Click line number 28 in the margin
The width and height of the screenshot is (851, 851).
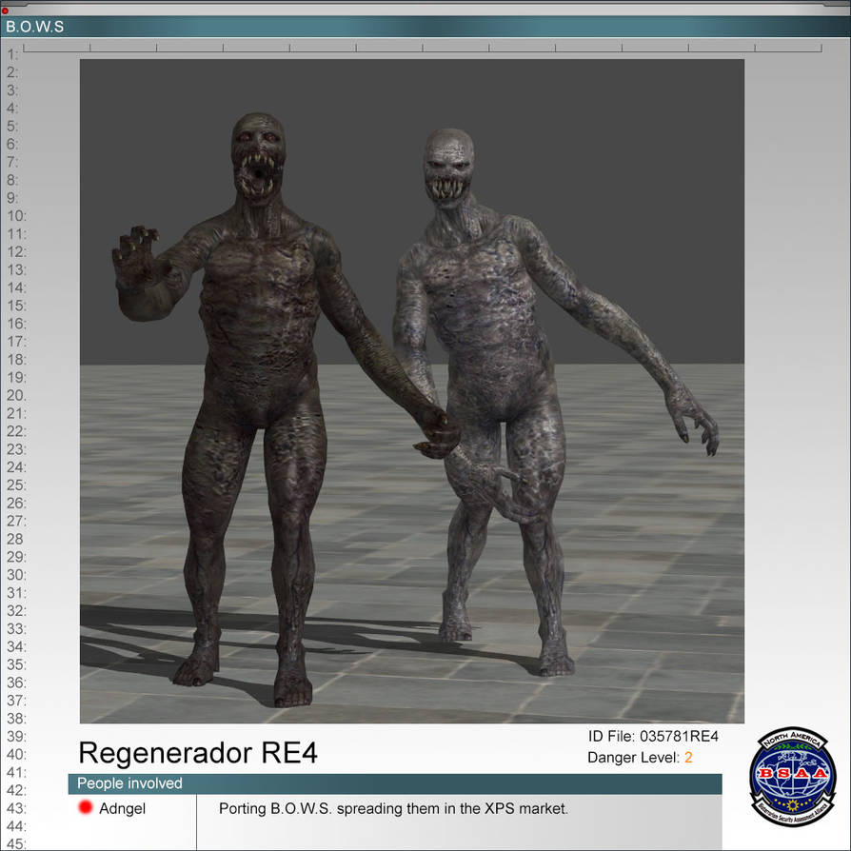pyautogui.click(x=14, y=539)
